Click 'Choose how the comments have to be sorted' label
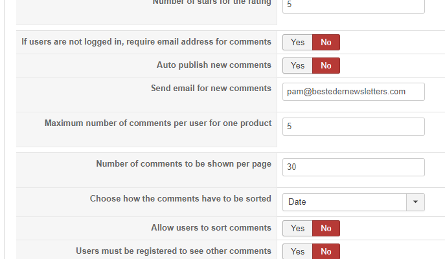445x259 pixels. [180, 199]
